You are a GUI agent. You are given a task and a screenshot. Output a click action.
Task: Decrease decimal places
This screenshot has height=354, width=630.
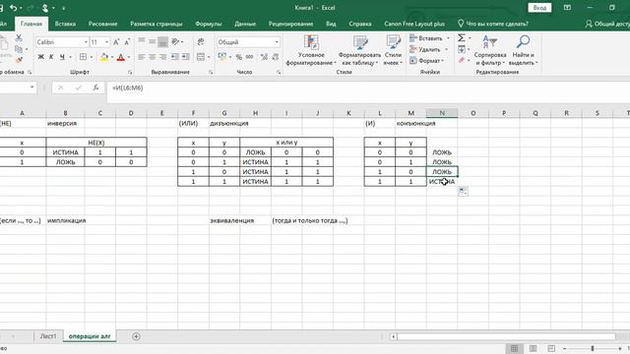click(x=276, y=57)
